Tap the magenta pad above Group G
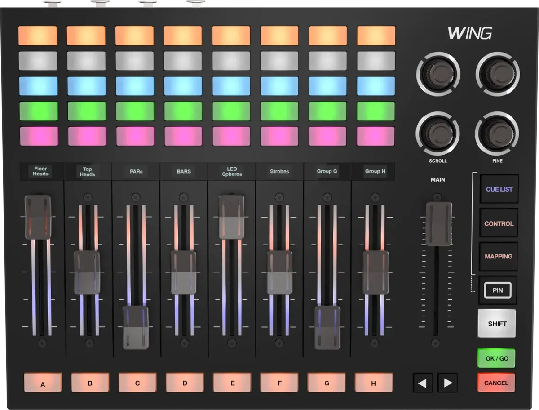Image resolution: width=539 pixels, height=410 pixels. click(328, 136)
